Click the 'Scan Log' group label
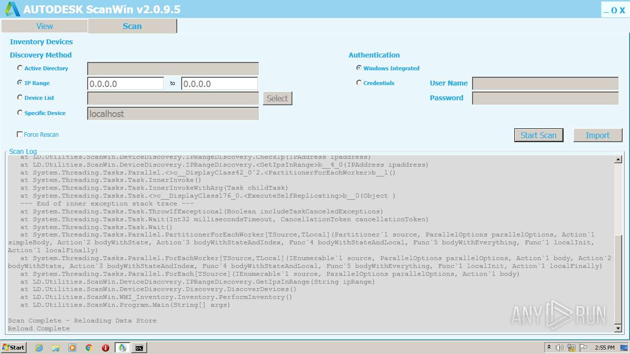The image size is (630, 354). pyautogui.click(x=23, y=151)
